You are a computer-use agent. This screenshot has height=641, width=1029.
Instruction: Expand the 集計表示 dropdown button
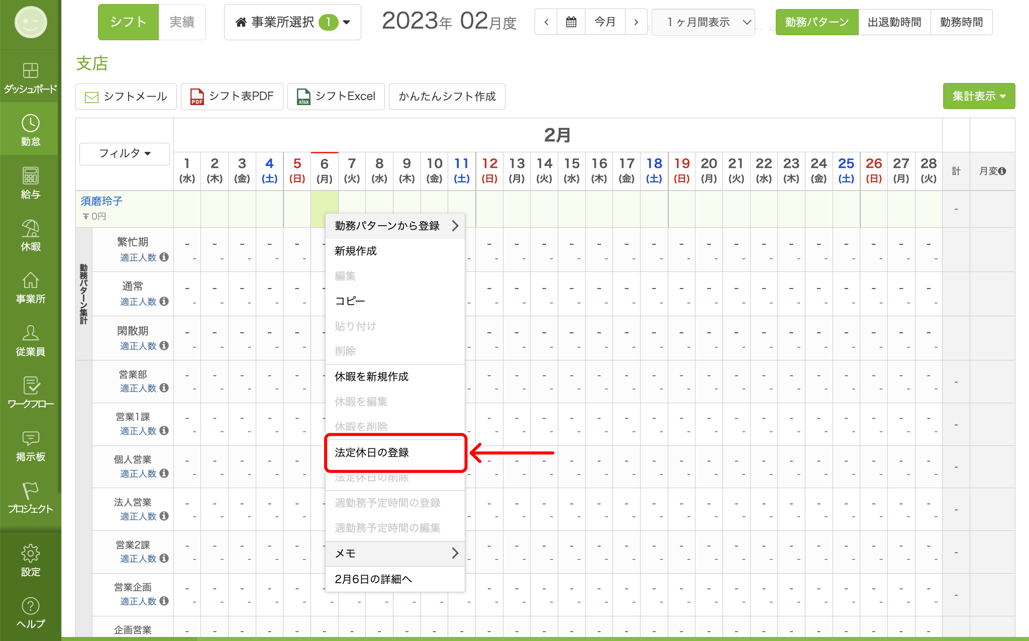point(978,96)
